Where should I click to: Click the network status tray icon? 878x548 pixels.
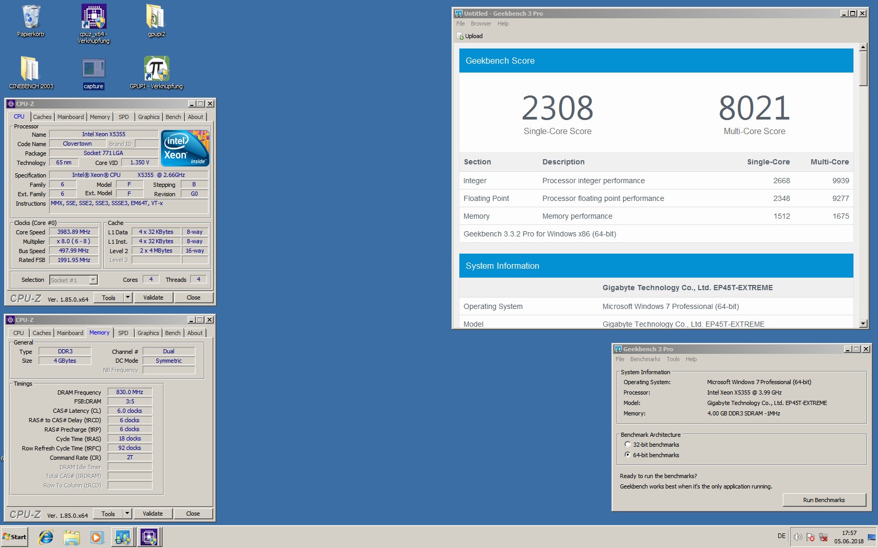point(823,537)
